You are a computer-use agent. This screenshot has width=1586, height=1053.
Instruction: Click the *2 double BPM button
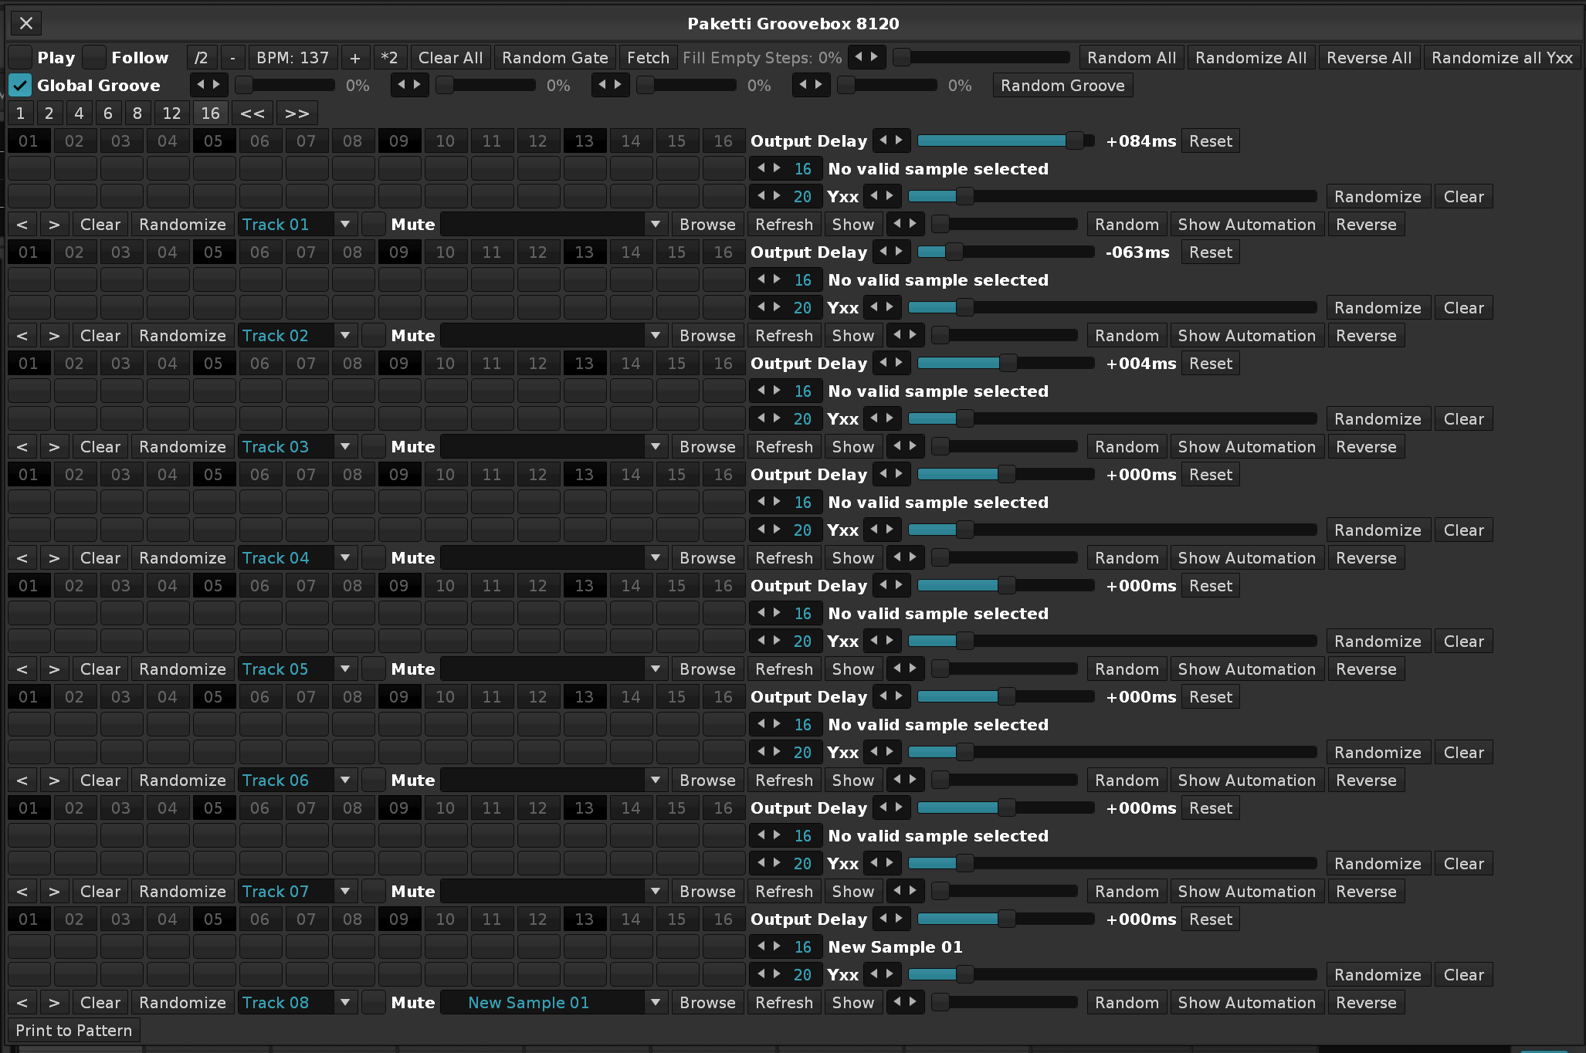(389, 58)
